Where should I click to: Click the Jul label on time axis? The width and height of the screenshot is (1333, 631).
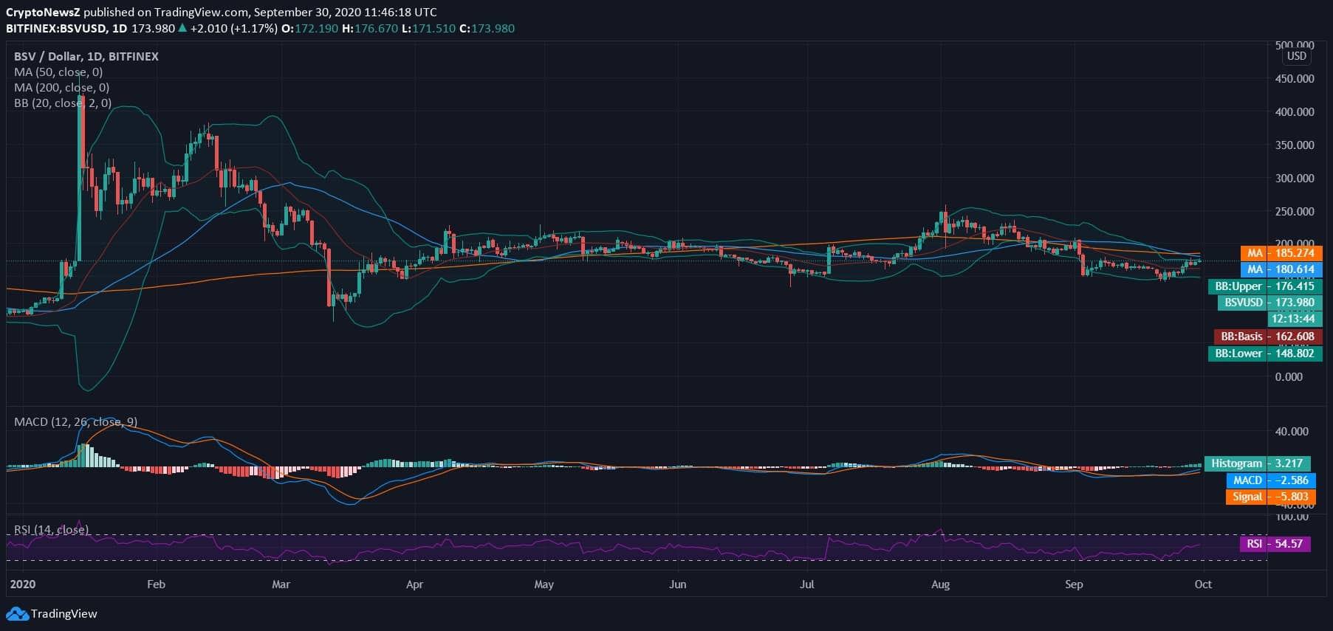(x=807, y=584)
